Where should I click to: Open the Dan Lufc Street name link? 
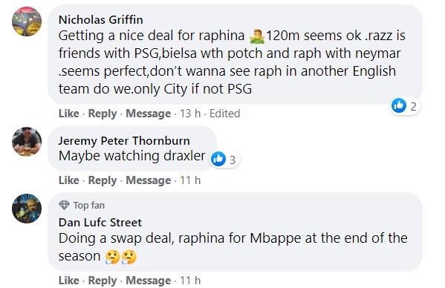(x=100, y=223)
